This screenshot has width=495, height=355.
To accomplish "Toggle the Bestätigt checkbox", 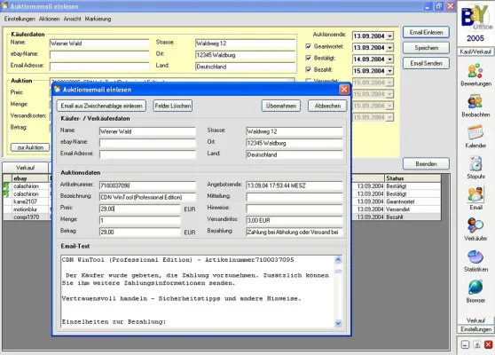I will pos(309,58).
